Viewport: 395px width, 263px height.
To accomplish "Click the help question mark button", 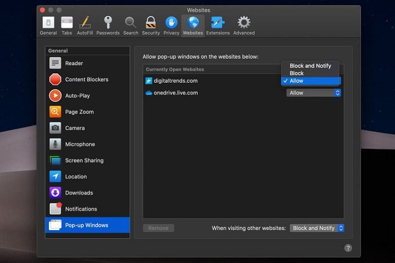I will pos(348,248).
